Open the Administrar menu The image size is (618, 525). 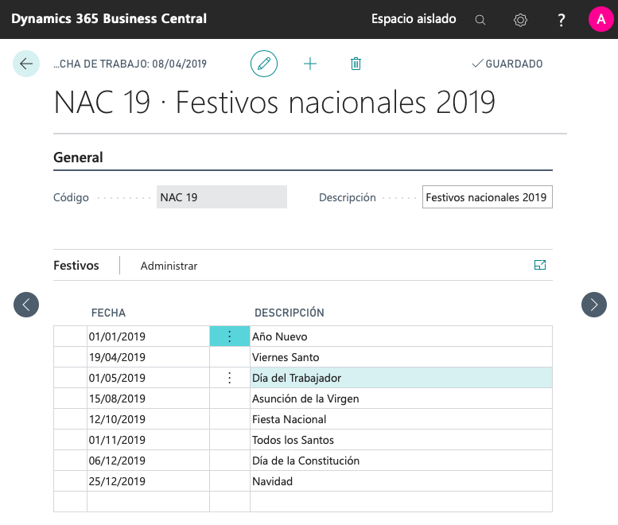(x=169, y=266)
